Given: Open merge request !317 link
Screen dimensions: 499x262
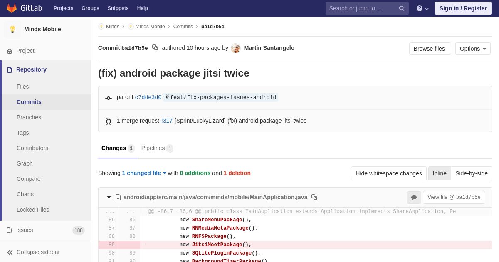Looking at the screenshot, I should pos(167,121).
